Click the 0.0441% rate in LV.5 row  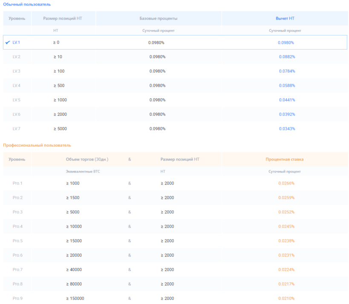[287, 100]
